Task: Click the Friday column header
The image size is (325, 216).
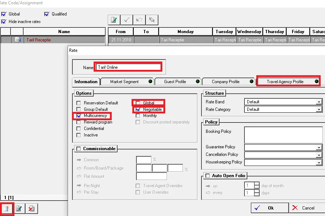Action: coord(298,32)
